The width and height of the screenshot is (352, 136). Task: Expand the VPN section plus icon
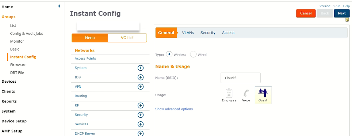click(x=140, y=87)
